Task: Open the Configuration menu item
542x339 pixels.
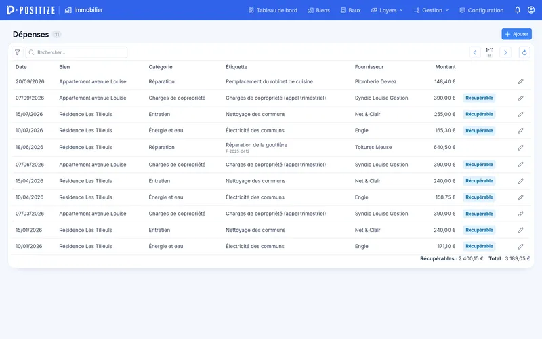Action: (482, 10)
